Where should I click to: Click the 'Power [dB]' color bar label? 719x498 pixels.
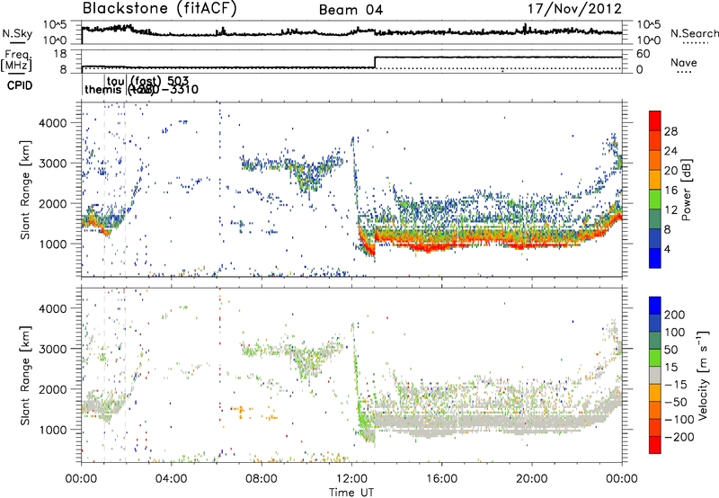(x=687, y=190)
